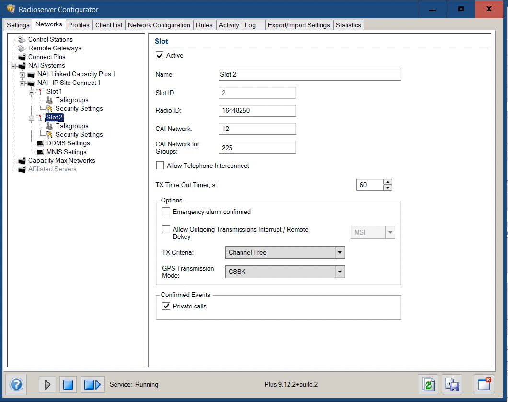This screenshot has height=402, width=508.
Task: Decrease TX Time-Out Timer with down arrow
Action: (x=388, y=188)
